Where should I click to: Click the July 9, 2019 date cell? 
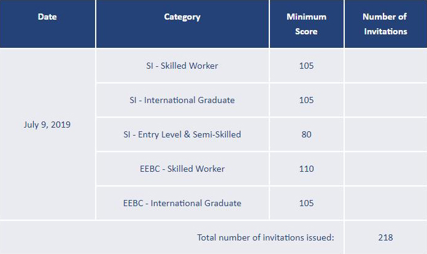tap(47, 125)
